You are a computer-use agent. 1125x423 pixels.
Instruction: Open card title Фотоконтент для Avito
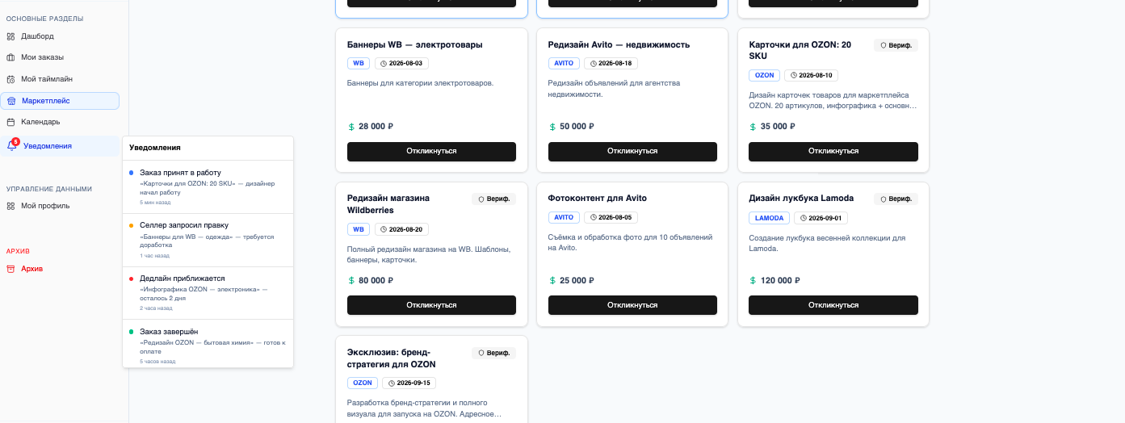[x=597, y=199]
